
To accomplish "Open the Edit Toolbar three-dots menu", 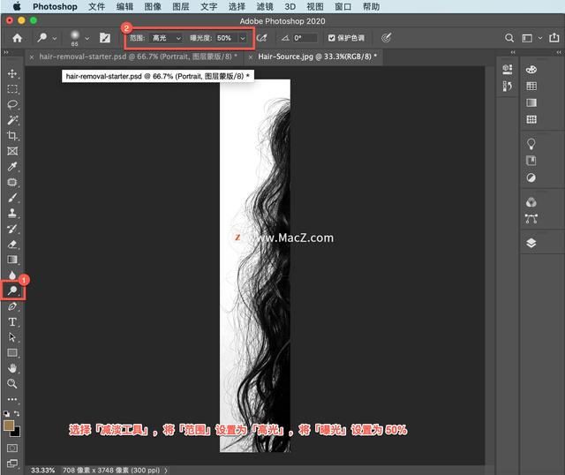I will click(x=12, y=399).
